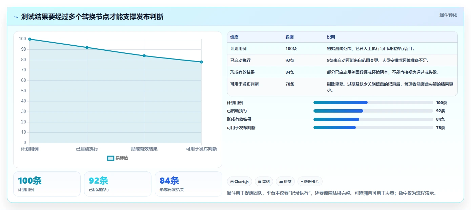This screenshot has width=471, height=210.
Task: Open the 100条 计划用例 data card
Action: [47, 184]
